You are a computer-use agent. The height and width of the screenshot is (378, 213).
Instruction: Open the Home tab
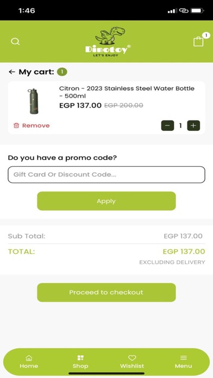[29, 362]
